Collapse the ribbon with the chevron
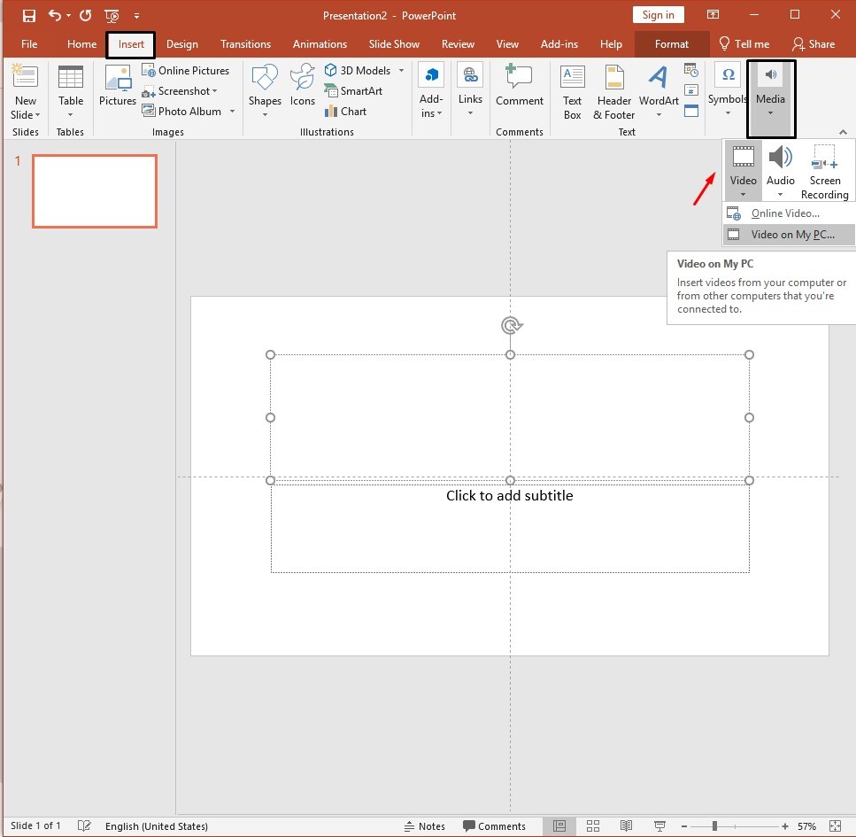The width and height of the screenshot is (856, 837). pyautogui.click(x=843, y=132)
